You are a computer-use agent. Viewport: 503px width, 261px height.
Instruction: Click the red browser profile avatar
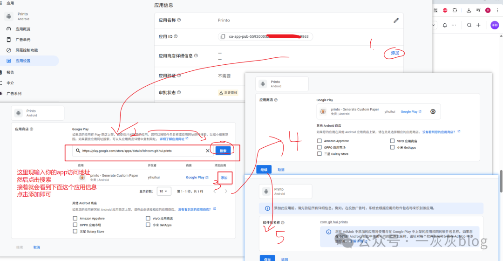488,10
